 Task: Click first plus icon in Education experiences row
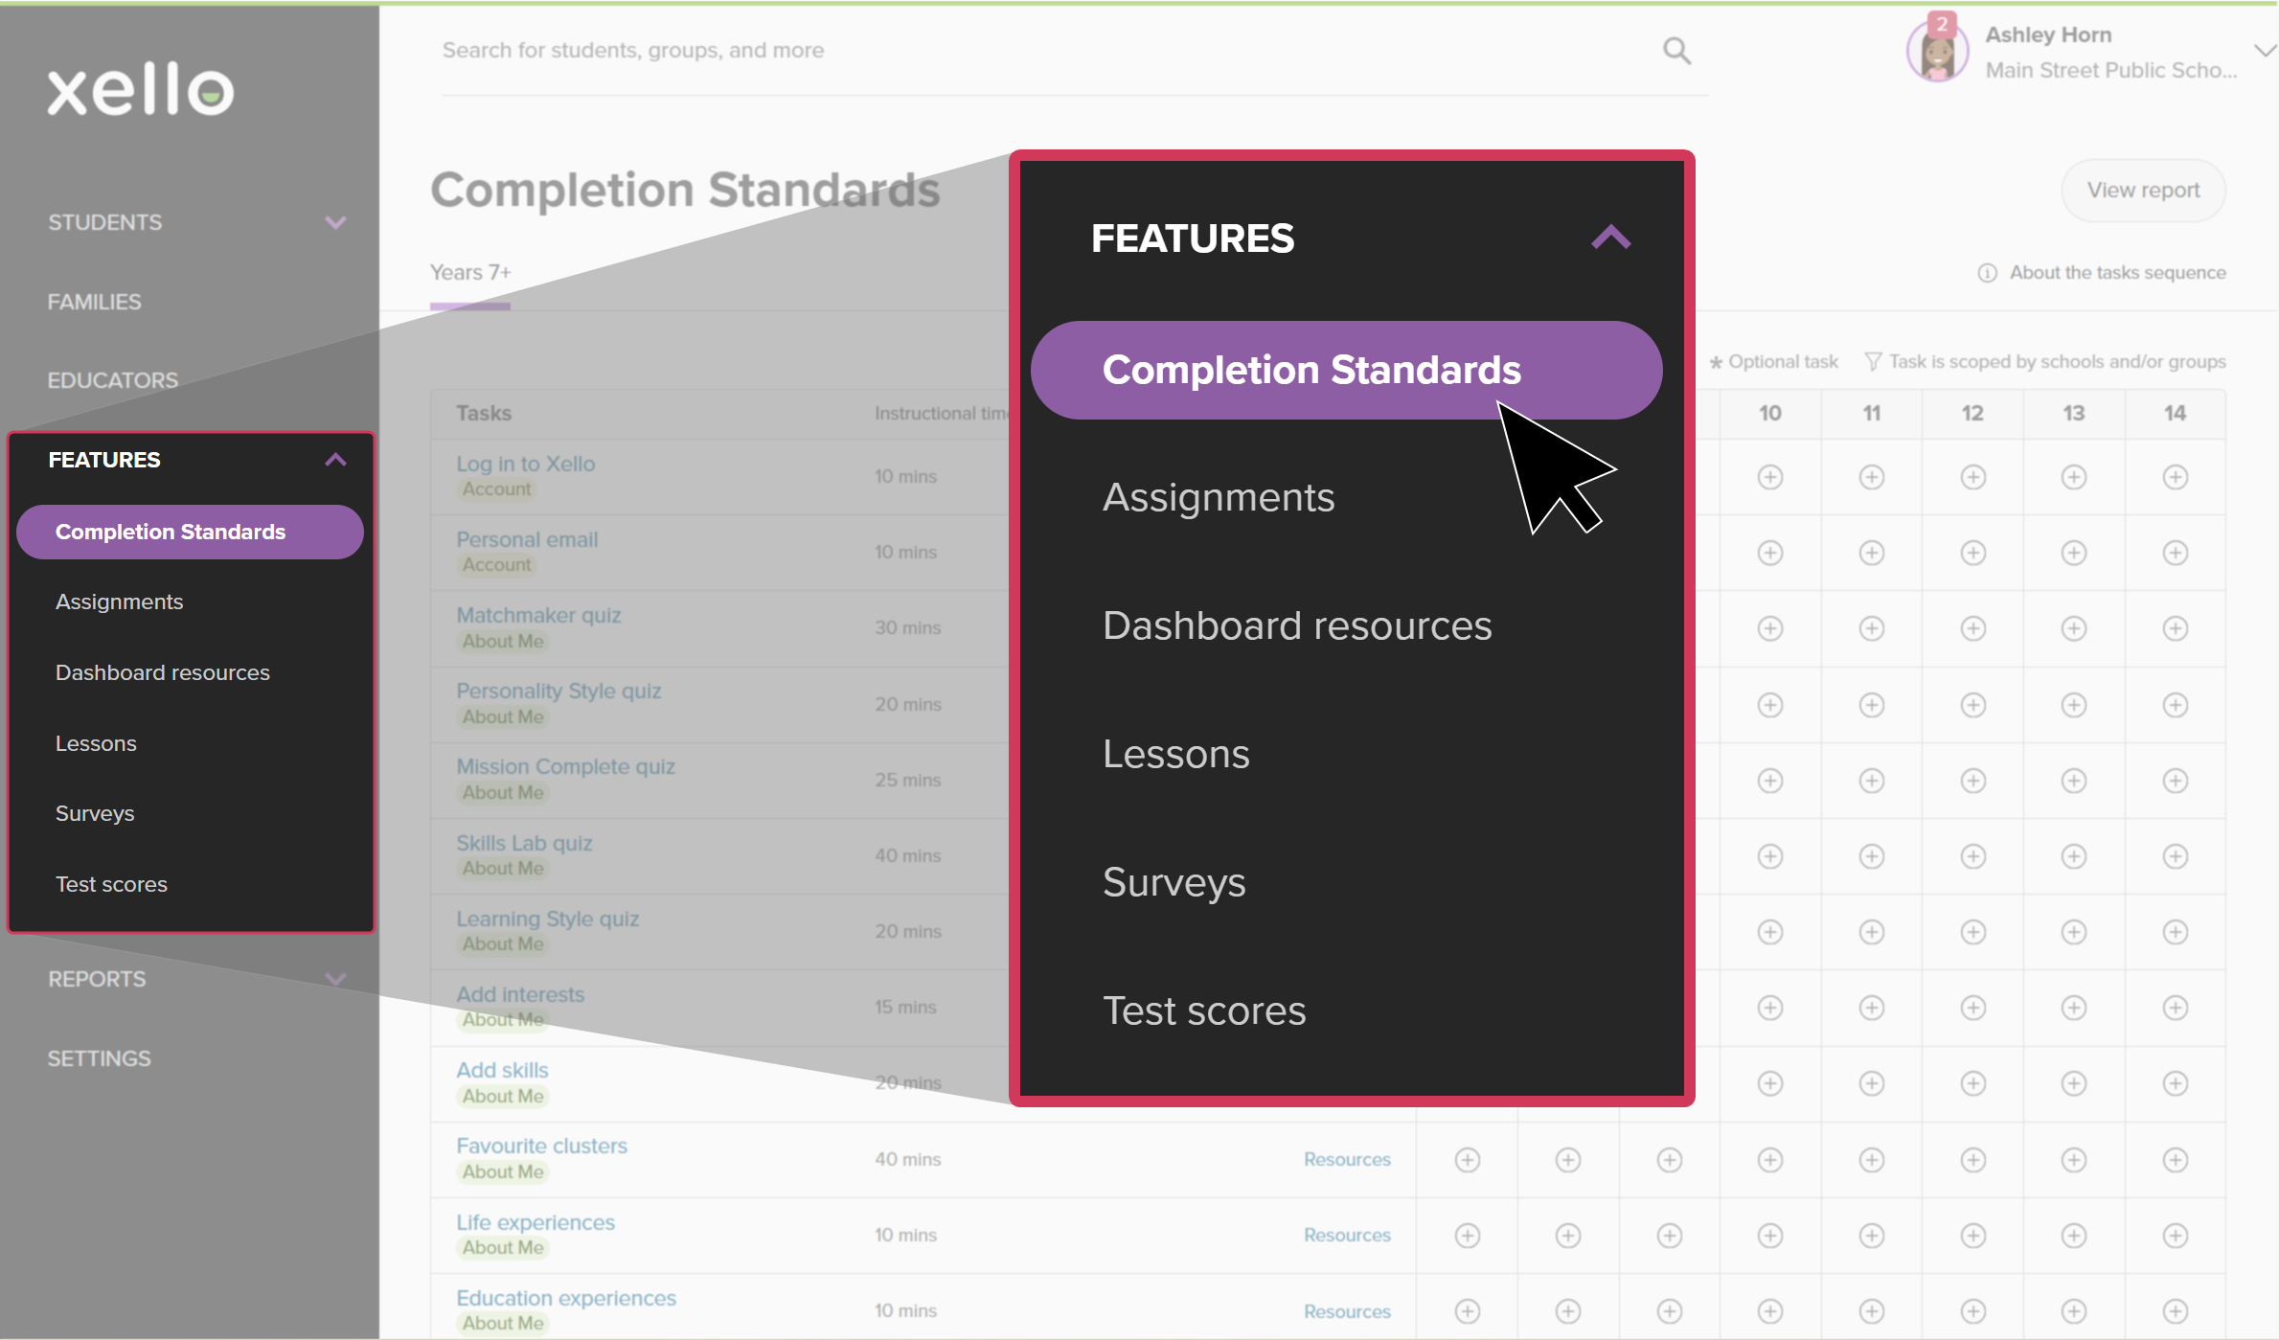[1468, 1311]
